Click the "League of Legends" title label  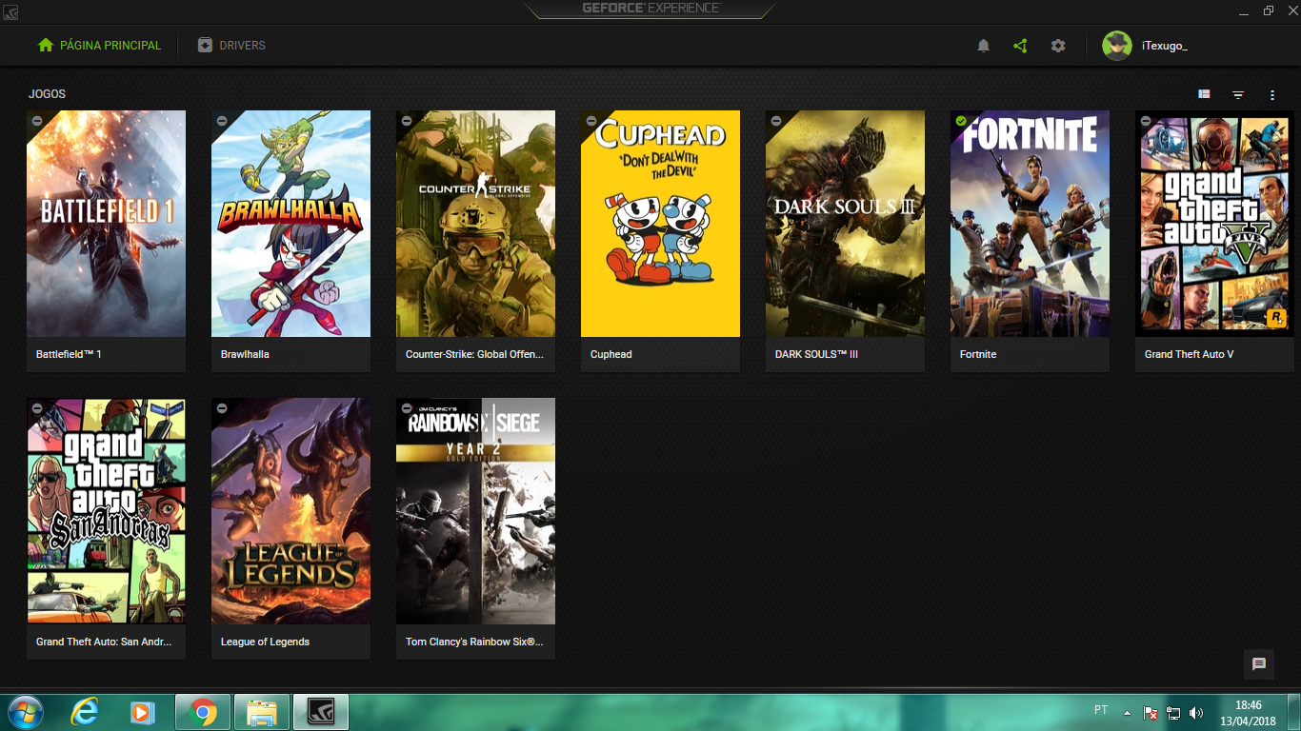point(265,642)
